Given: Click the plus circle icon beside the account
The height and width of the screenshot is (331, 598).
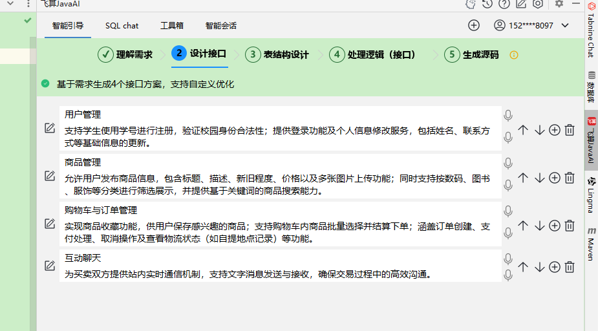Looking at the screenshot, I should pyautogui.click(x=474, y=26).
